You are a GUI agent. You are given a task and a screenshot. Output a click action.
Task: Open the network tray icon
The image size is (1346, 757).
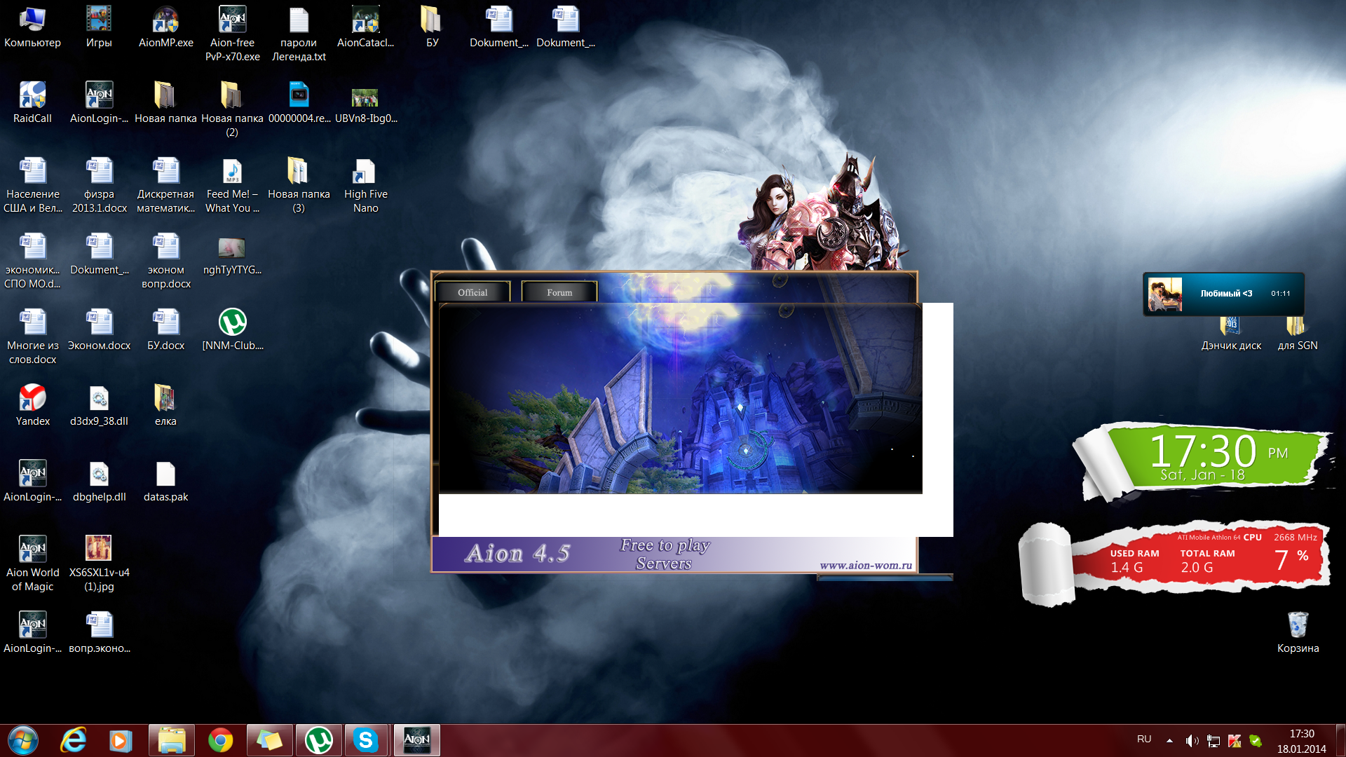pos(1214,740)
